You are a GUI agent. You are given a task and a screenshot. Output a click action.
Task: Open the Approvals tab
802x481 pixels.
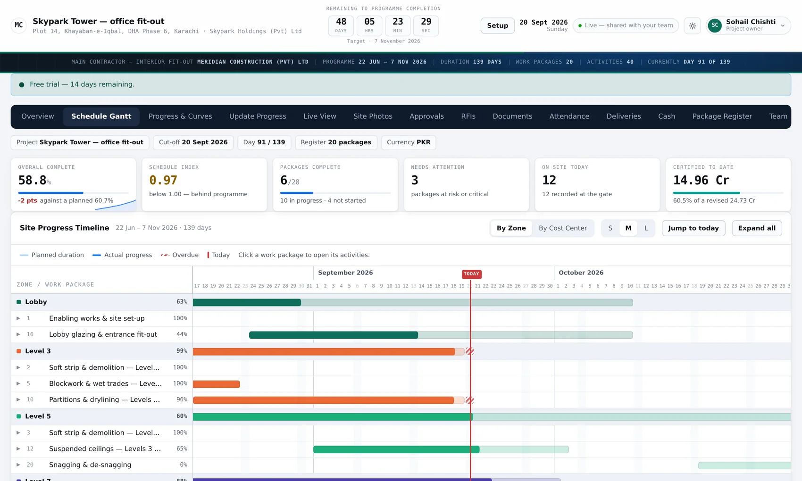(x=426, y=116)
